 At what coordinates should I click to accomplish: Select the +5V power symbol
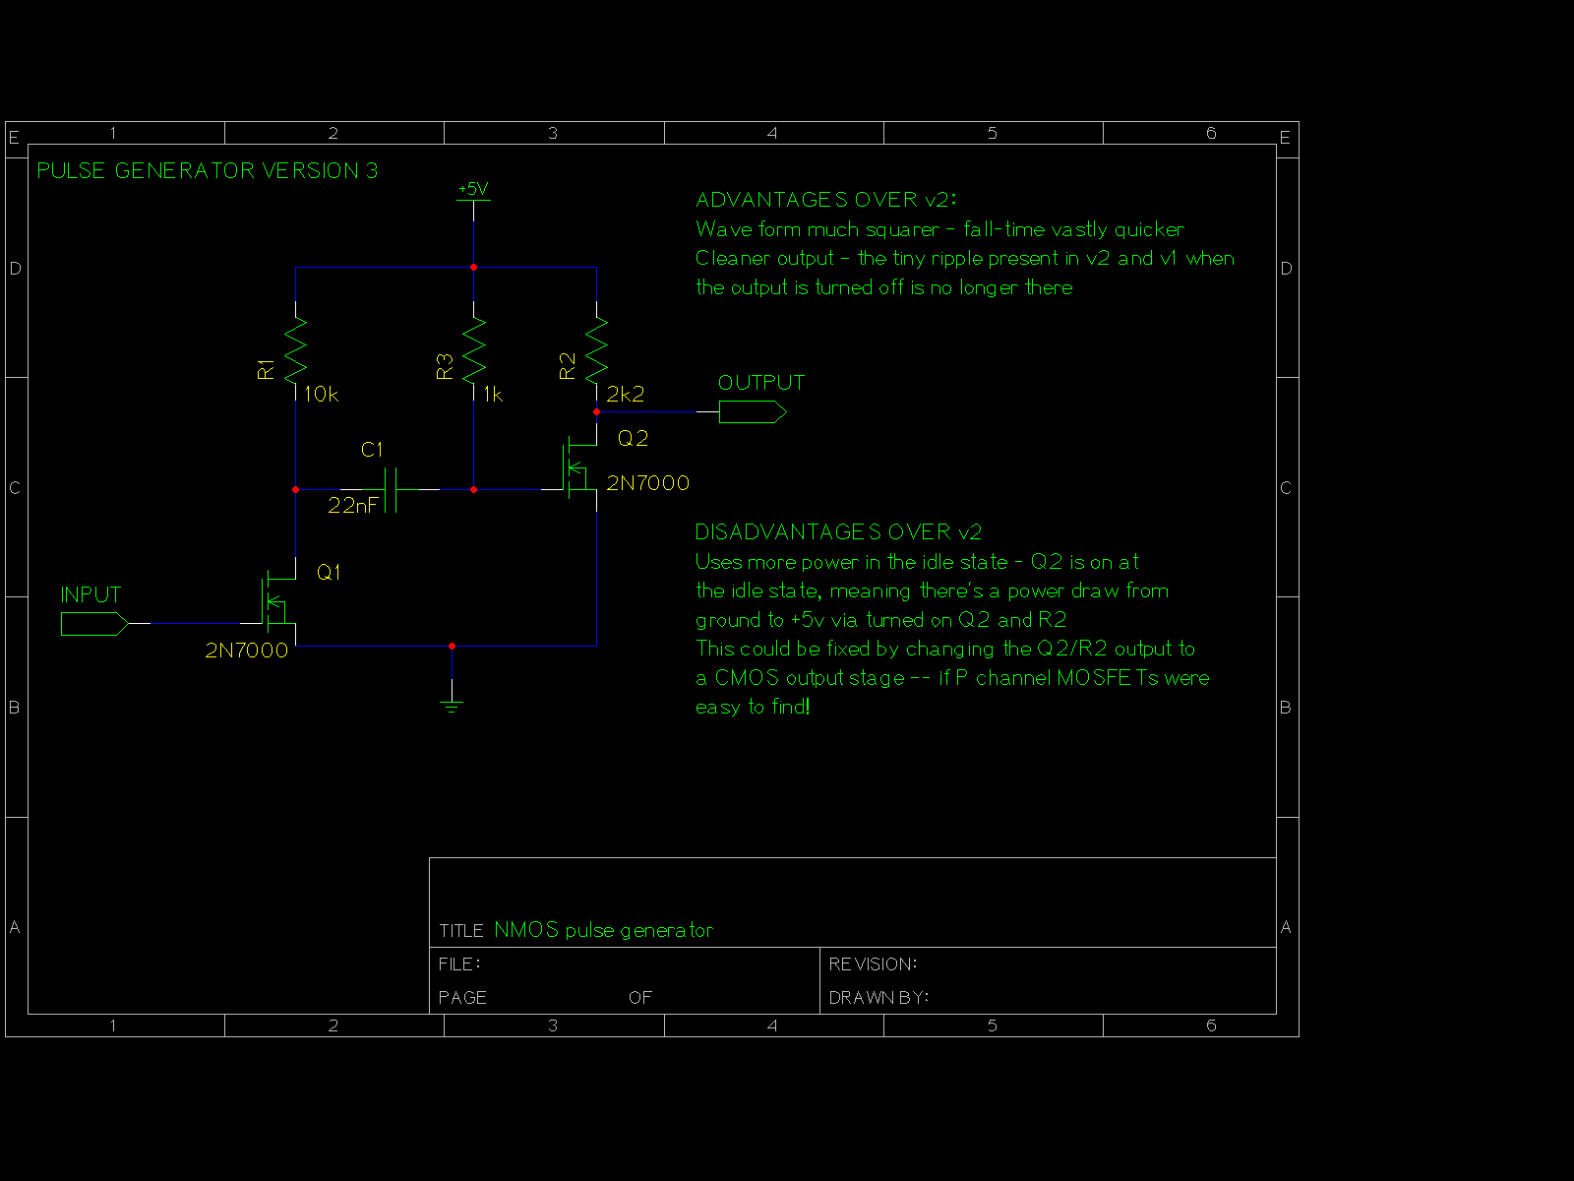pyautogui.click(x=473, y=195)
